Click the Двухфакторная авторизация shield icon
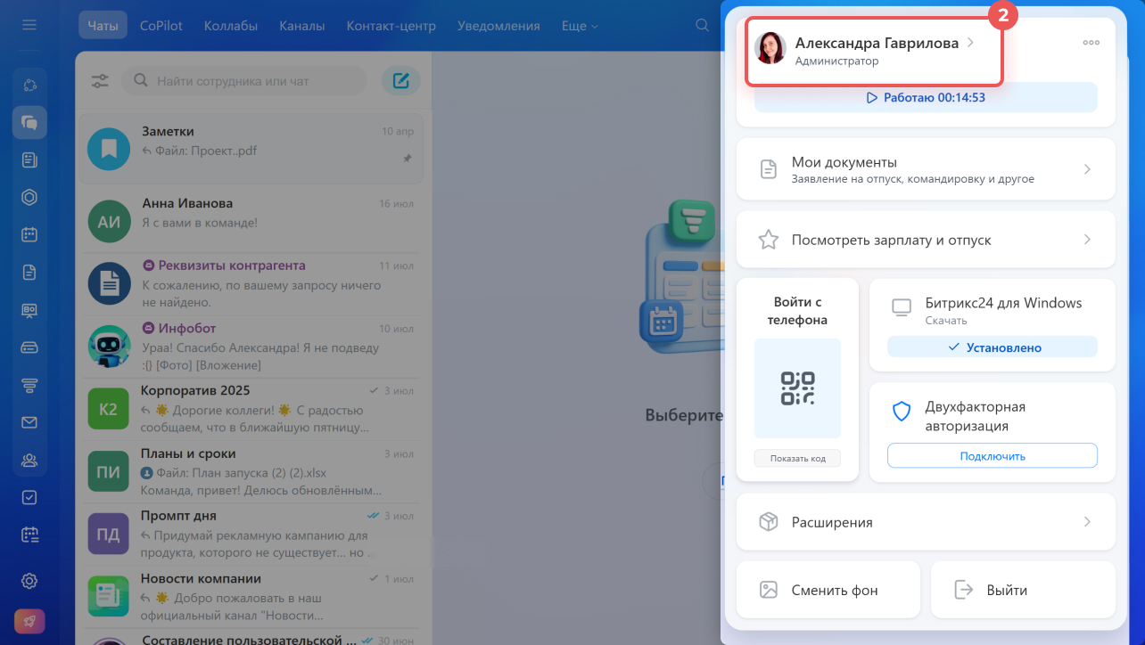 (902, 411)
